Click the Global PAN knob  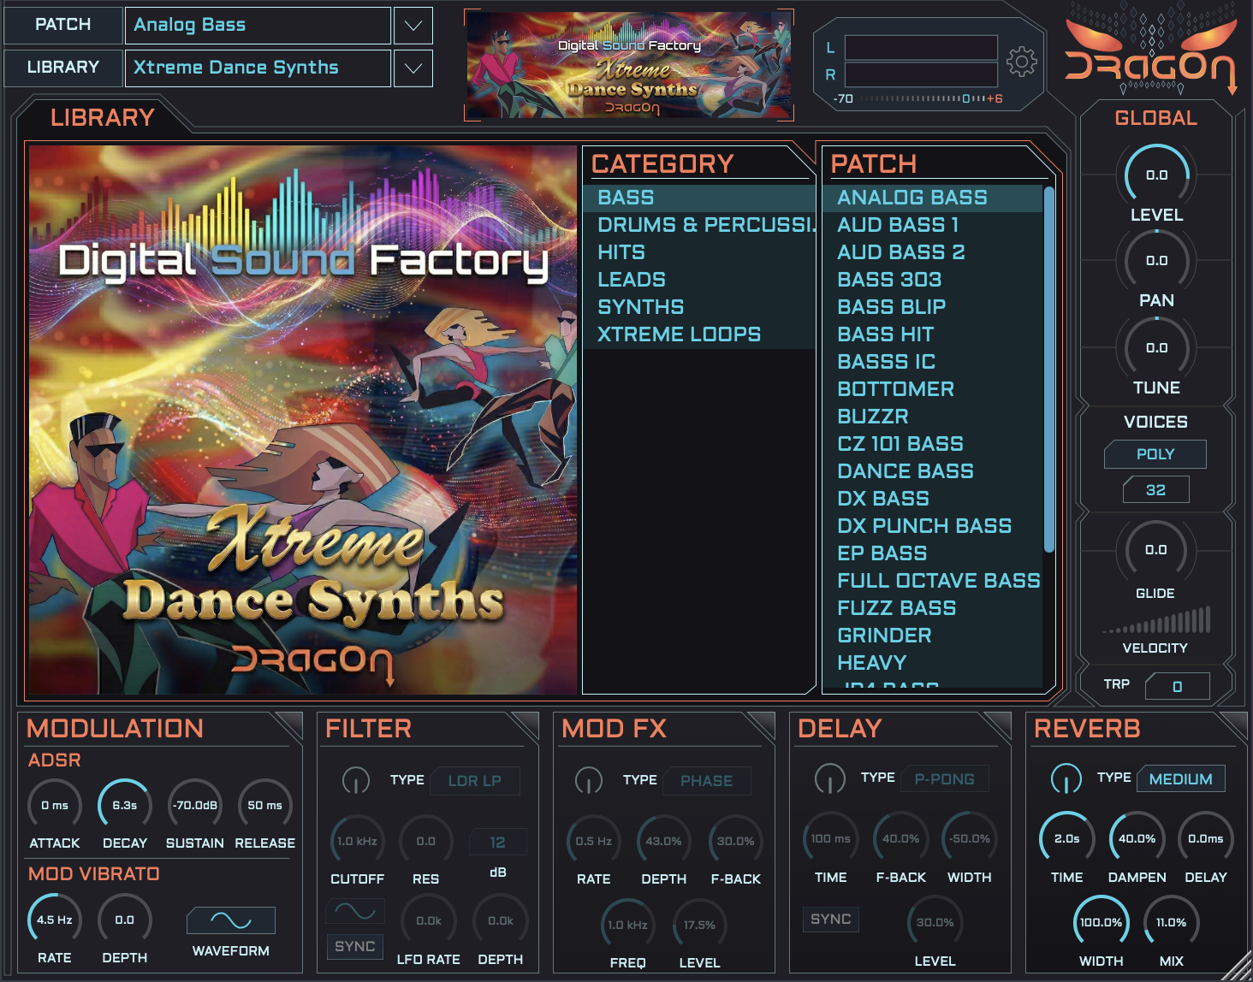click(1156, 260)
